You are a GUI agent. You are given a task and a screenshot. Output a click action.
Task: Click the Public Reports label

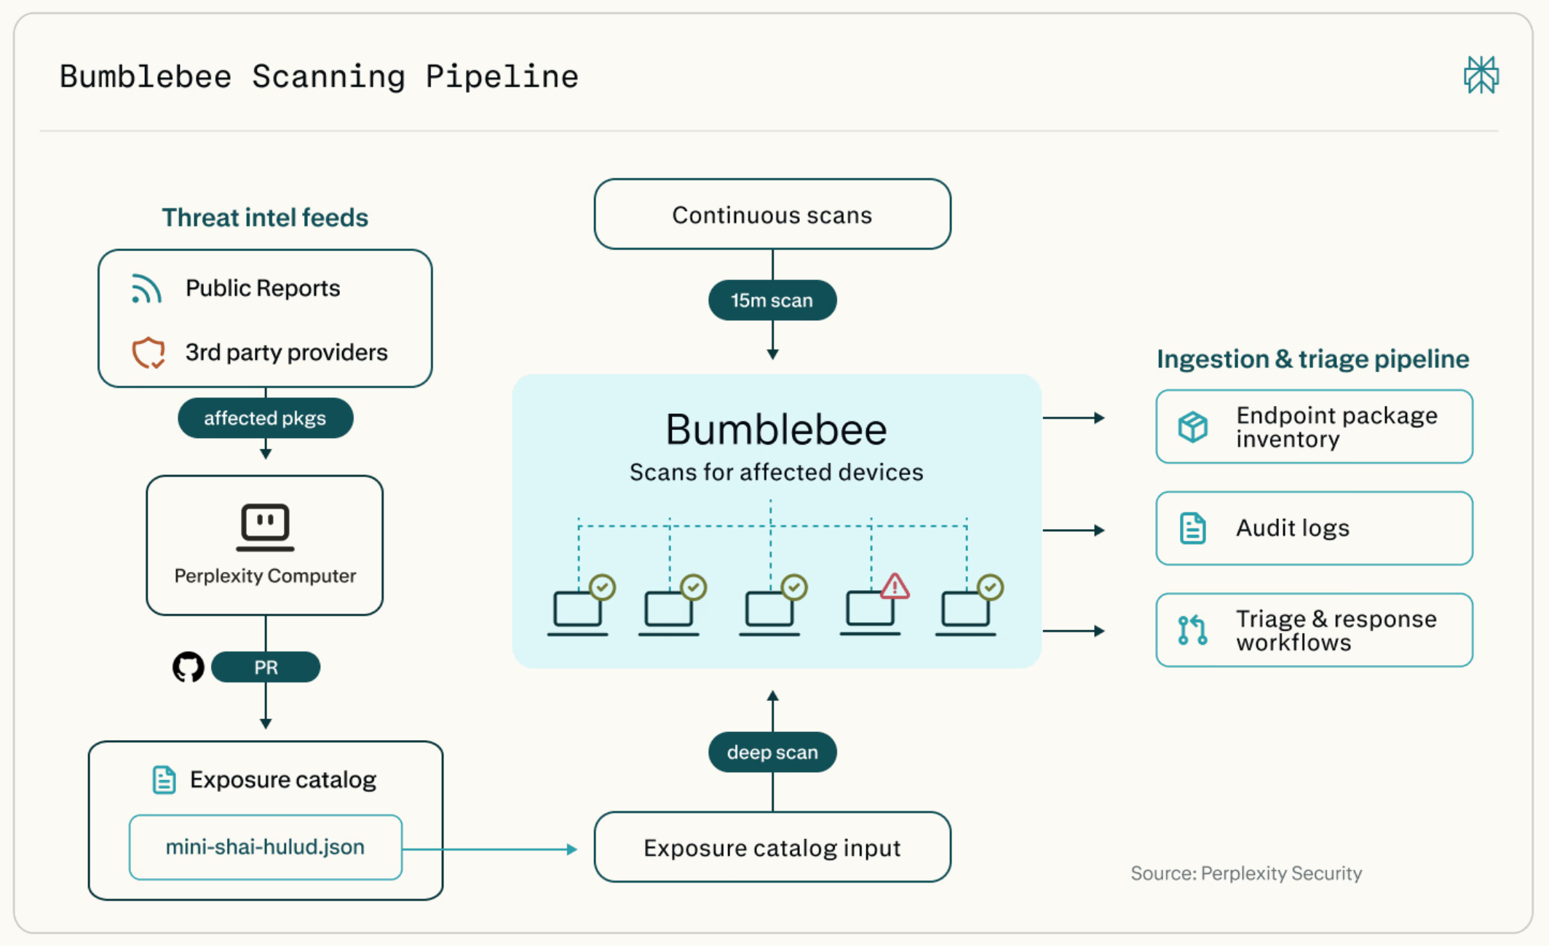(x=263, y=289)
